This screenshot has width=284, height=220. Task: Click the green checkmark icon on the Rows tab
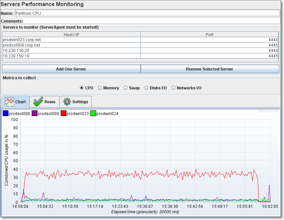pyautogui.click(x=38, y=101)
